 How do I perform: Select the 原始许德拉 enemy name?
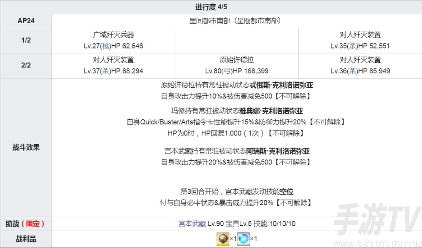[237, 60]
